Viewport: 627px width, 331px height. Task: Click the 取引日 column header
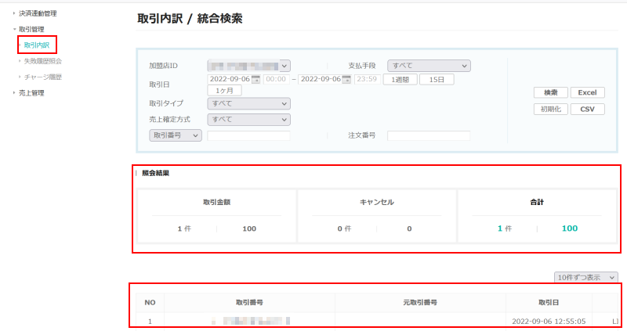point(549,303)
